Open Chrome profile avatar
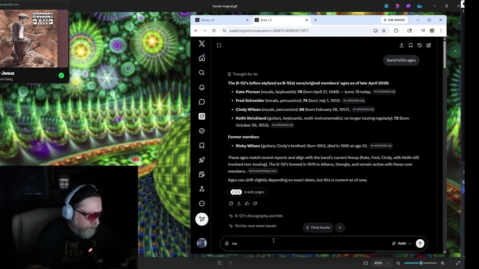The width and height of the screenshot is (479, 269). tap(432, 31)
